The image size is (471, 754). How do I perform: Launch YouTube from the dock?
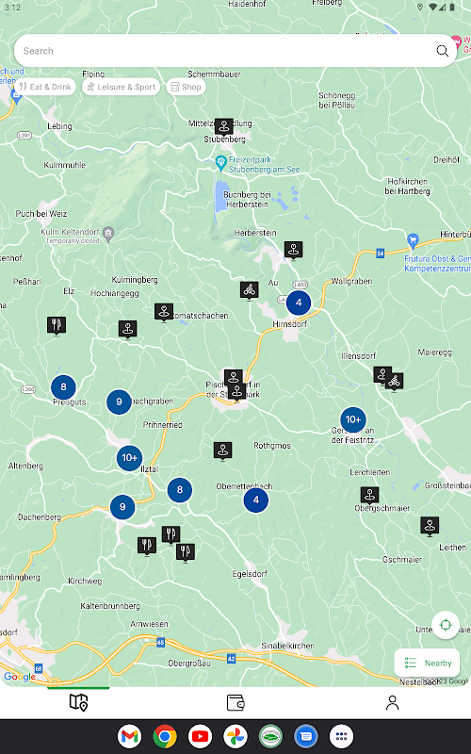click(200, 736)
